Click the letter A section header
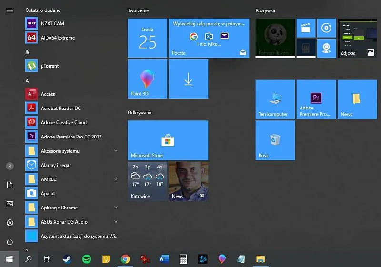The width and height of the screenshot is (381, 267). (x=27, y=81)
